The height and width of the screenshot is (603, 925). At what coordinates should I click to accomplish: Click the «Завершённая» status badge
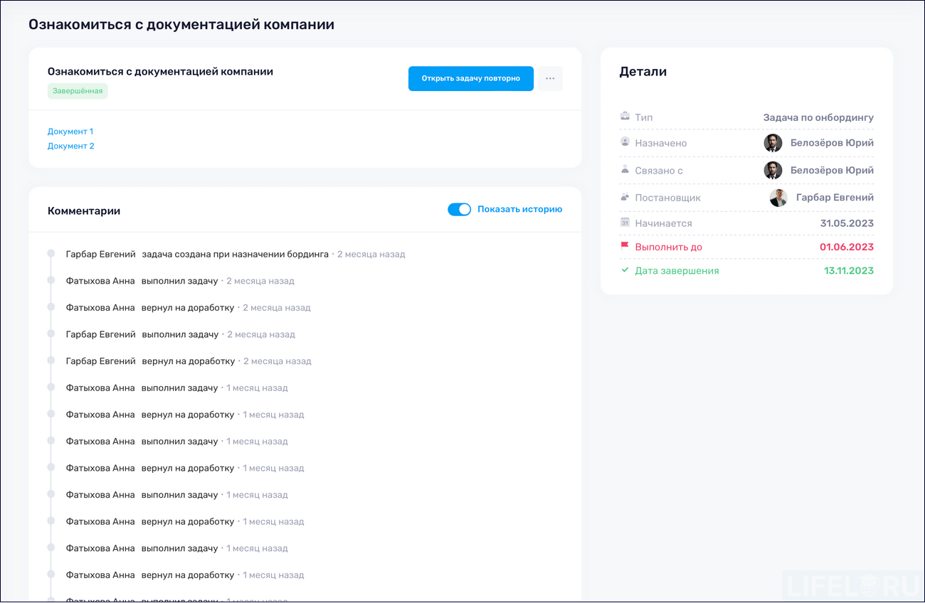78,92
